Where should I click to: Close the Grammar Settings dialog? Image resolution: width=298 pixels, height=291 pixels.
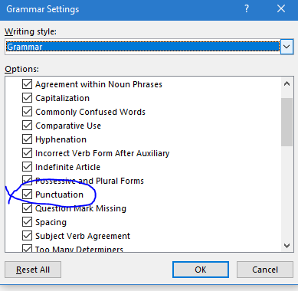[281, 9]
